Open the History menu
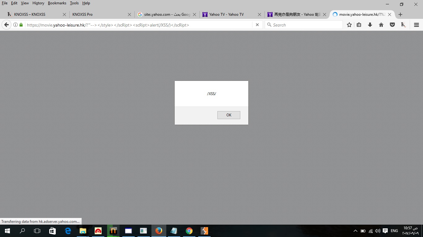The width and height of the screenshot is (423, 237). (x=38, y=3)
